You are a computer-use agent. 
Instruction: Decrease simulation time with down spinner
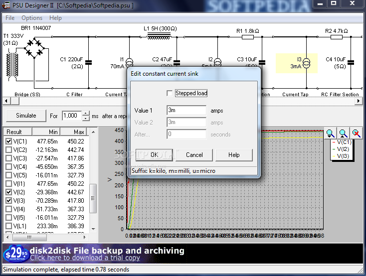pyautogui.click(x=86, y=118)
